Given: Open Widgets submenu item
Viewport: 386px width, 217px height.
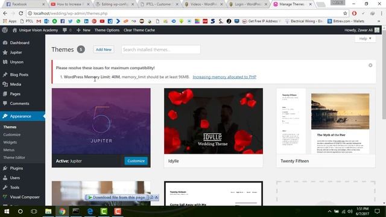Looking at the screenshot, I should (10, 142).
